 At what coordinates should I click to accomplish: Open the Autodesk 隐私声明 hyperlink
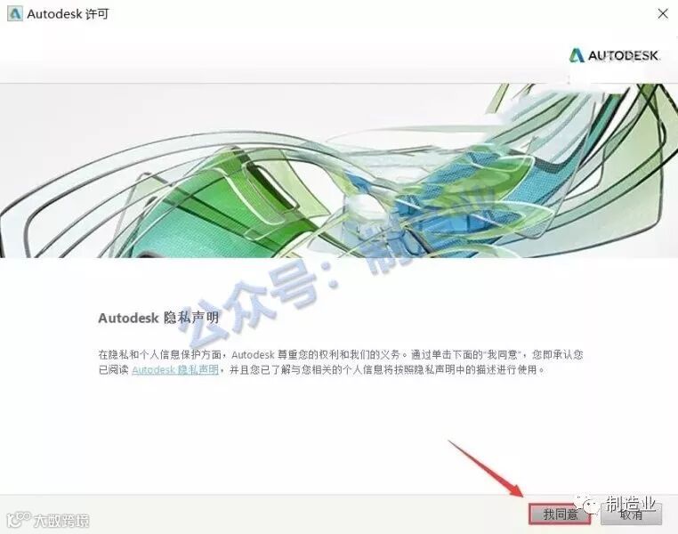pos(175,369)
